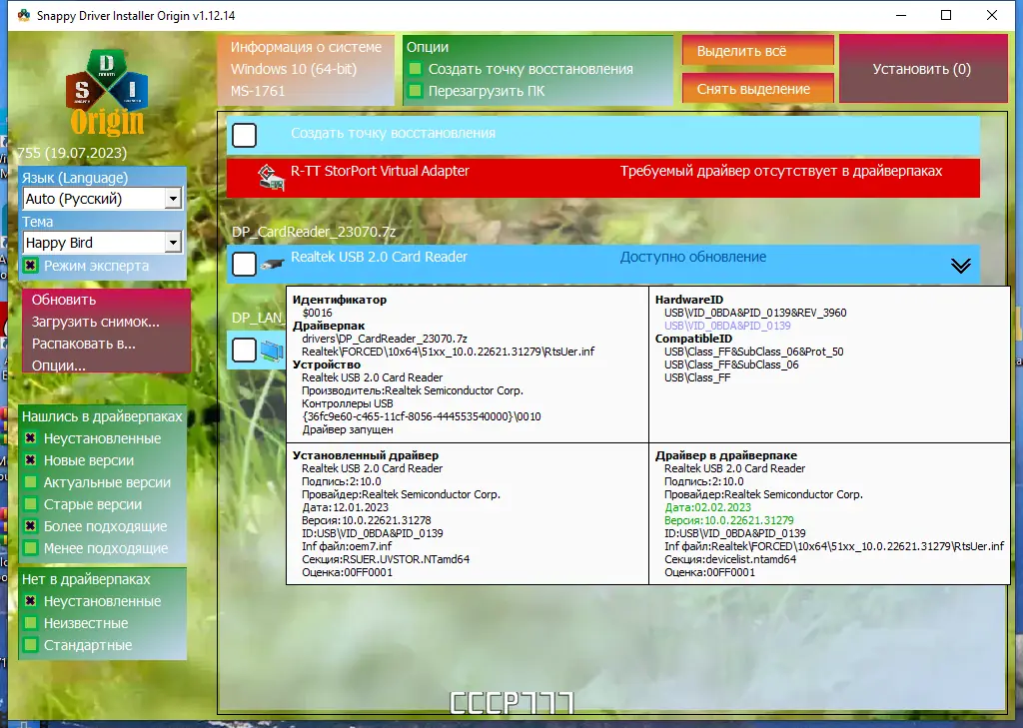Screen dimensions: 1023x728
Task: Expand the Realtek card reader row chevron
Action: point(960,266)
